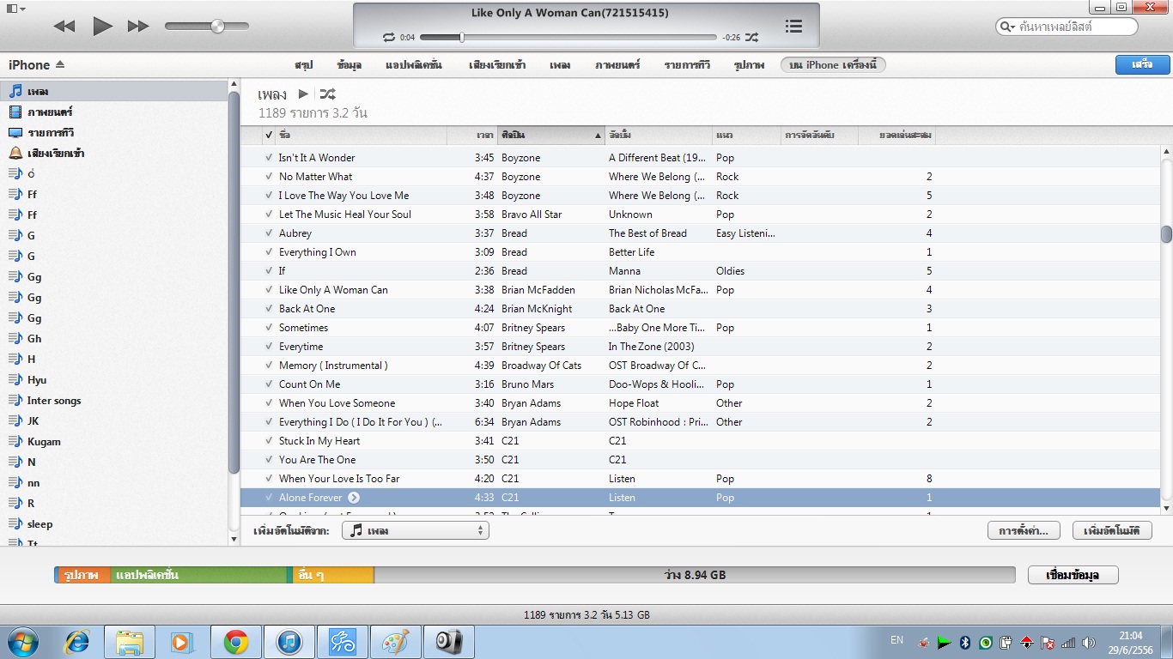Uncheck the checkbox for No Matter What
Screen dimensions: 1173x659
tap(269, 177)
